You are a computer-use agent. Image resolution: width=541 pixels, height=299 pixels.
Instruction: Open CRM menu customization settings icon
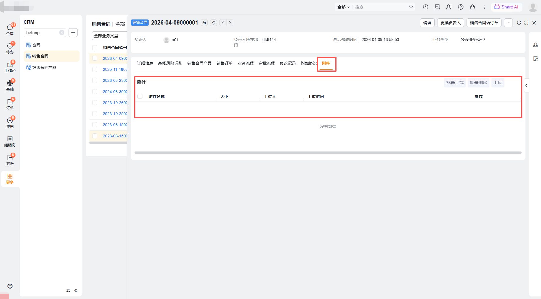click(x=68, y=291)
